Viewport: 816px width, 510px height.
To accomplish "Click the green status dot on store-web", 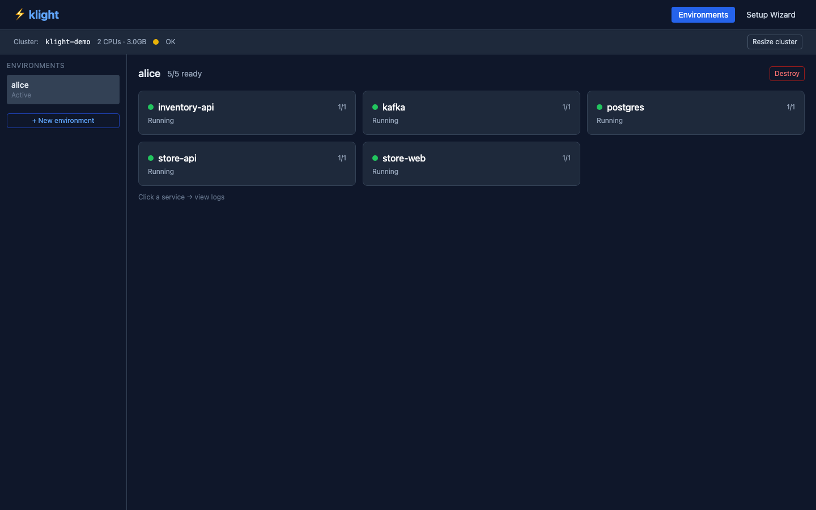I will pyautogui.click(x=375, y=158).
